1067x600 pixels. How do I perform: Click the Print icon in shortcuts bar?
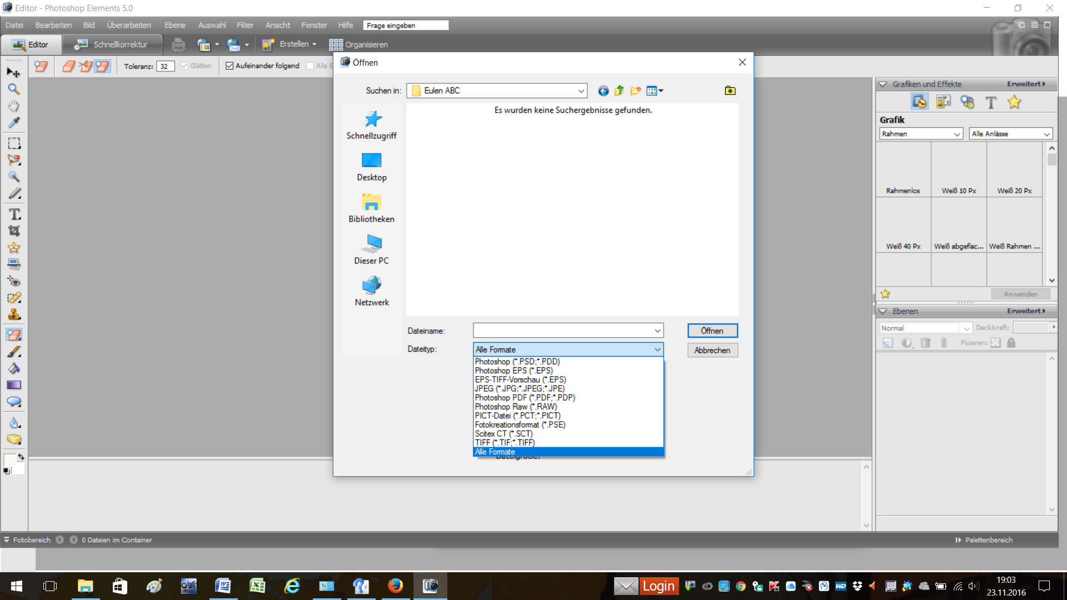tap(178, 44)
